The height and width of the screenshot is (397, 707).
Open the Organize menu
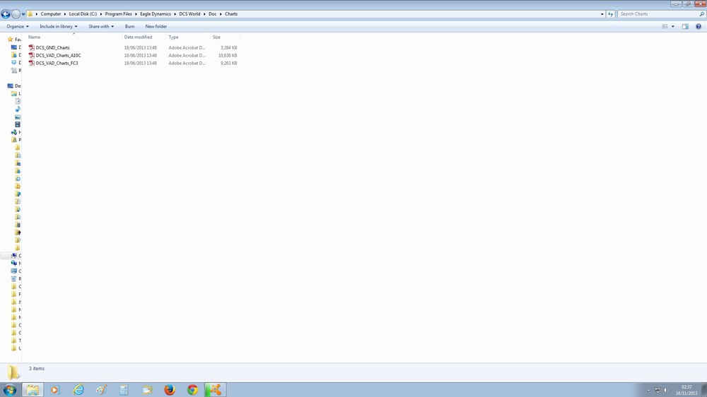coord(18,27)
